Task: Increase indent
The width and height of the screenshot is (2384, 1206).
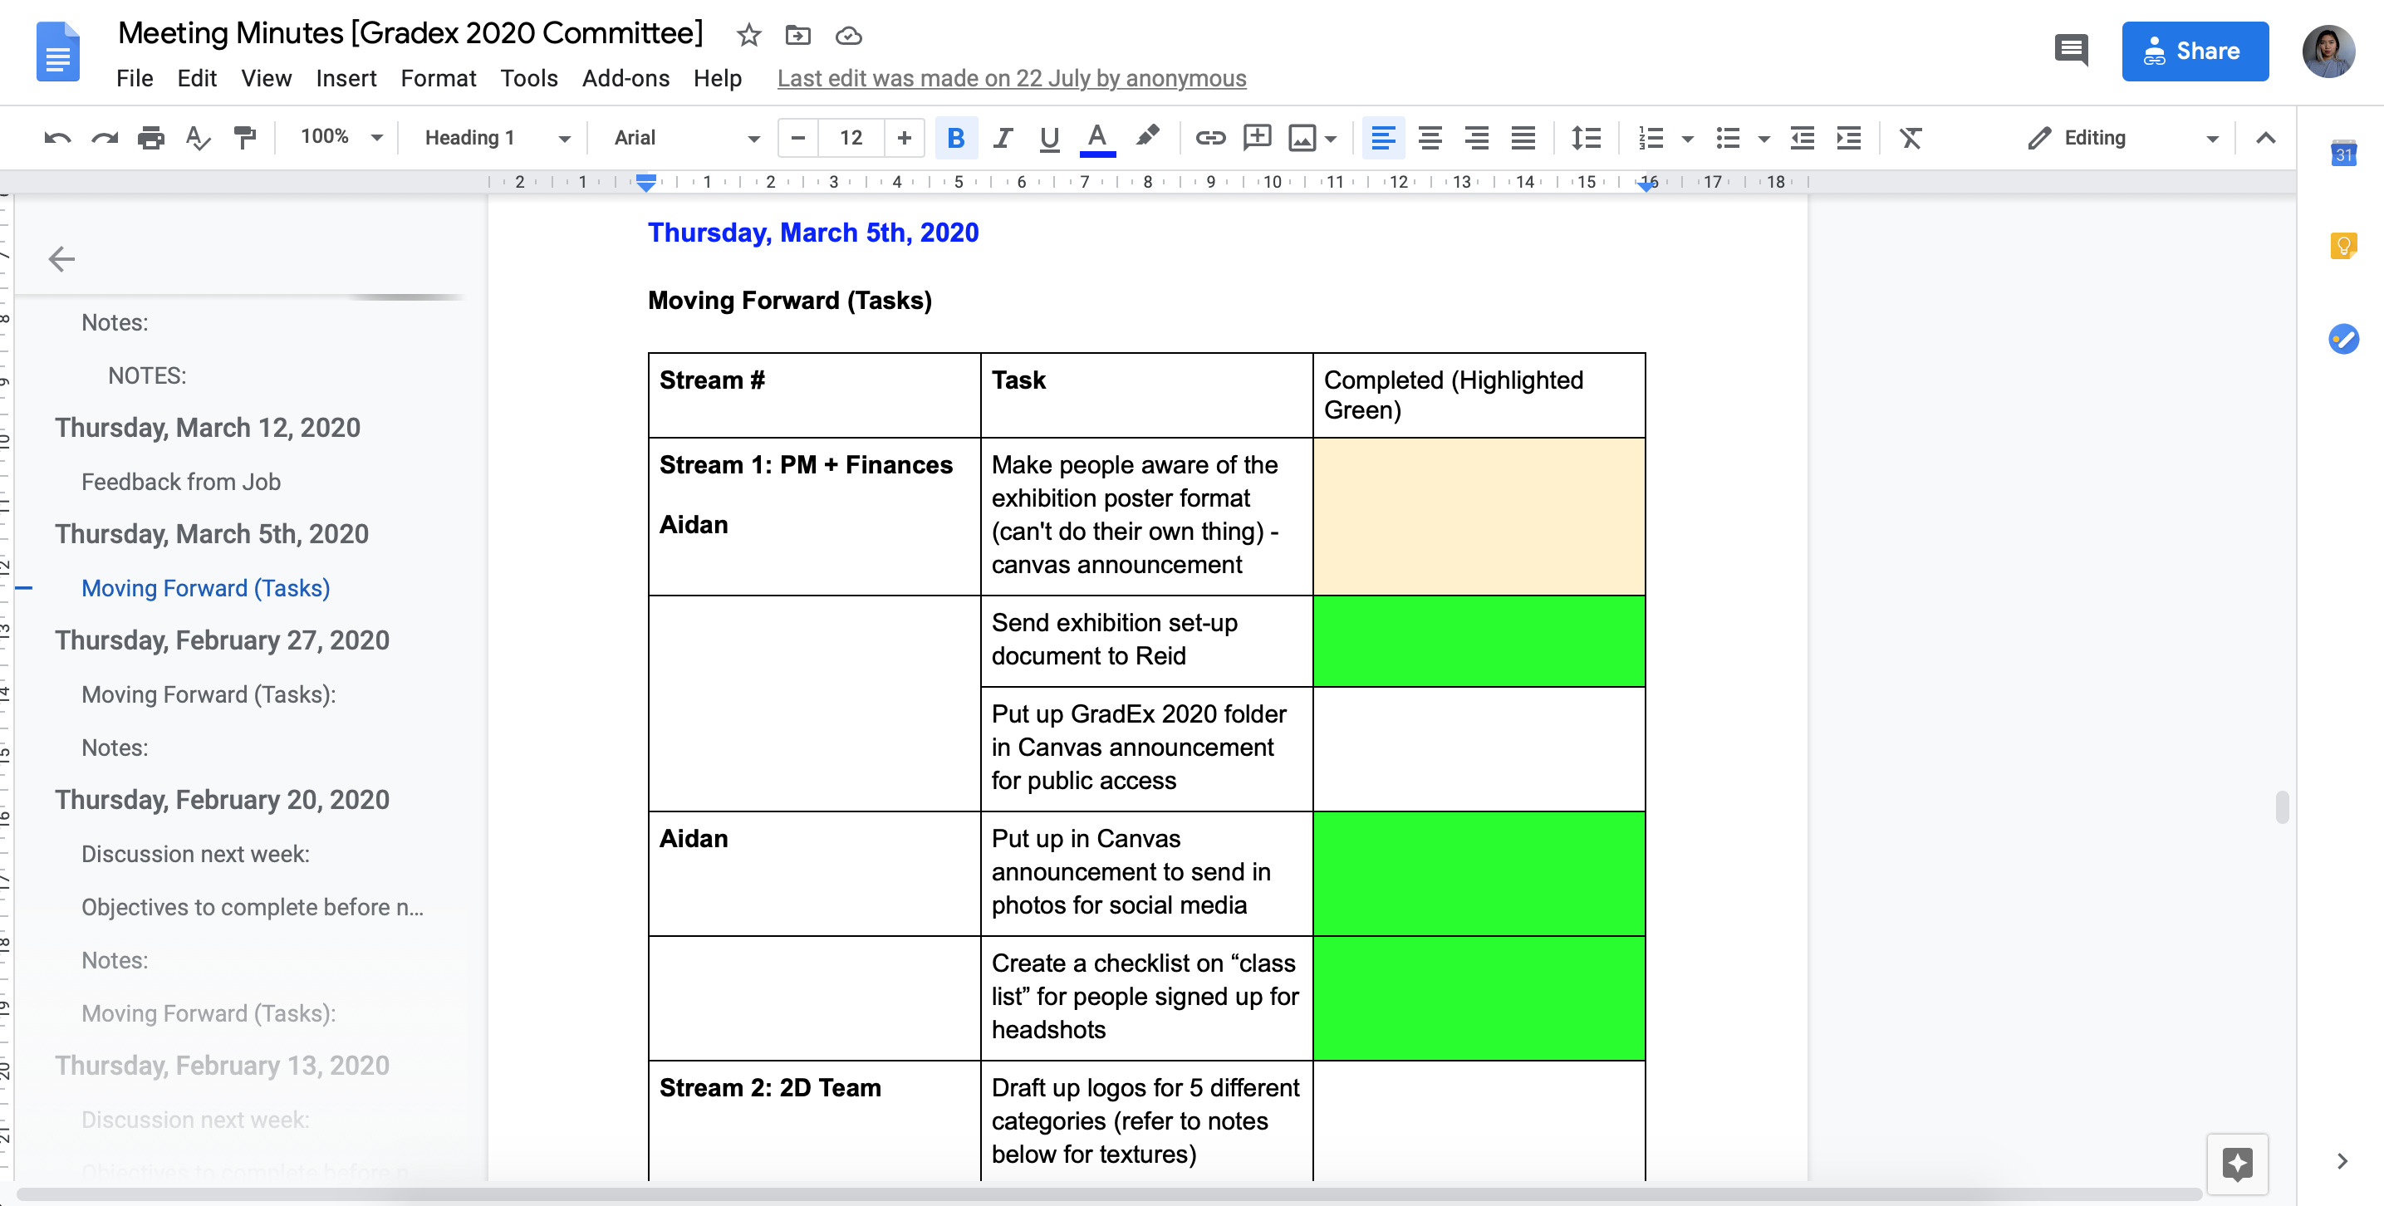Action: click(1849, 138)
